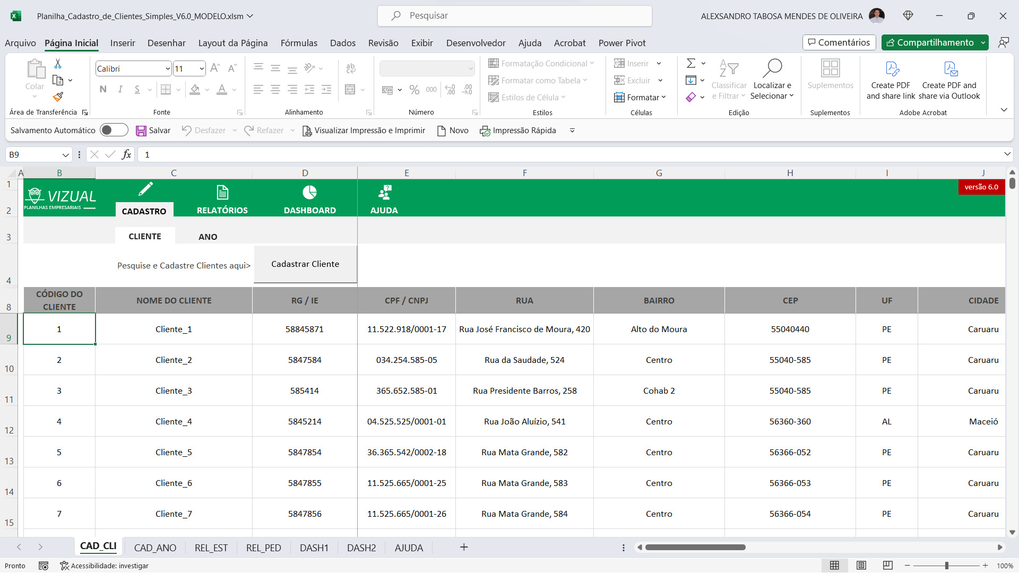Click the AutoSum sigma icon
Screen dimensions: 1019x573
click(x=690, y=64)
